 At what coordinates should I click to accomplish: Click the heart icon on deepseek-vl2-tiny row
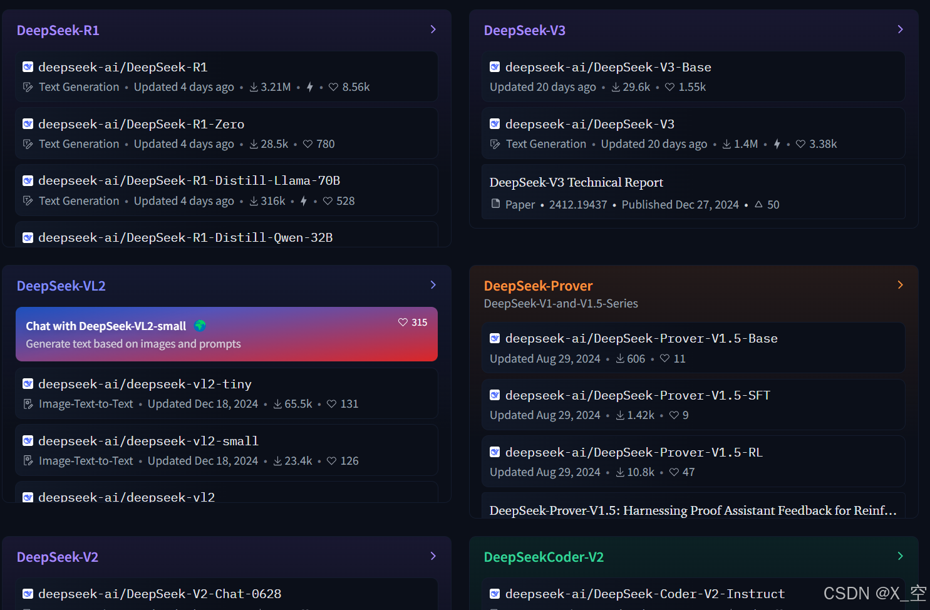click(x=331, y=404)
